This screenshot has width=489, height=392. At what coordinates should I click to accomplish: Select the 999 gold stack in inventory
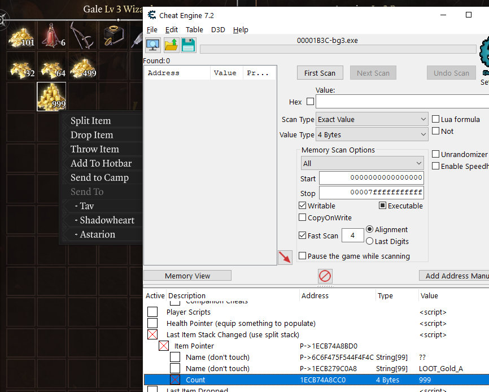pyautogui.click(x=51, y=97)
